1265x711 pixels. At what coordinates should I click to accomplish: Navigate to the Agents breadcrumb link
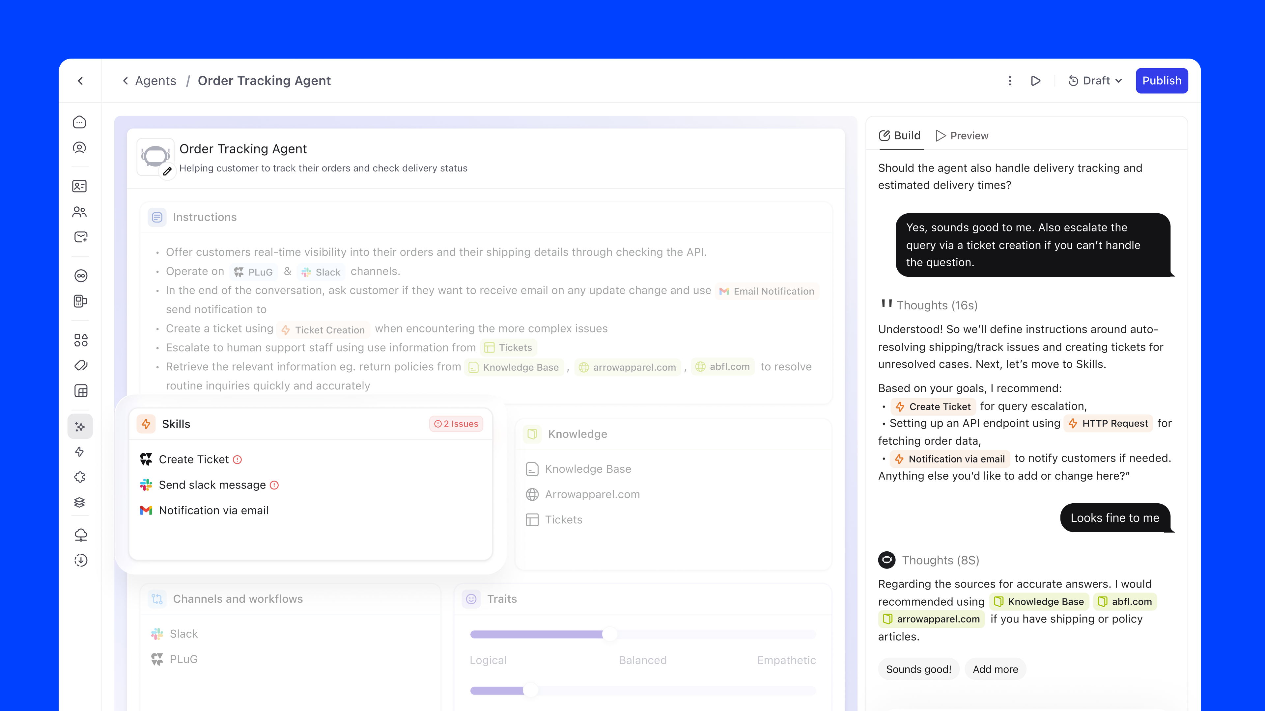coord(156,81)
